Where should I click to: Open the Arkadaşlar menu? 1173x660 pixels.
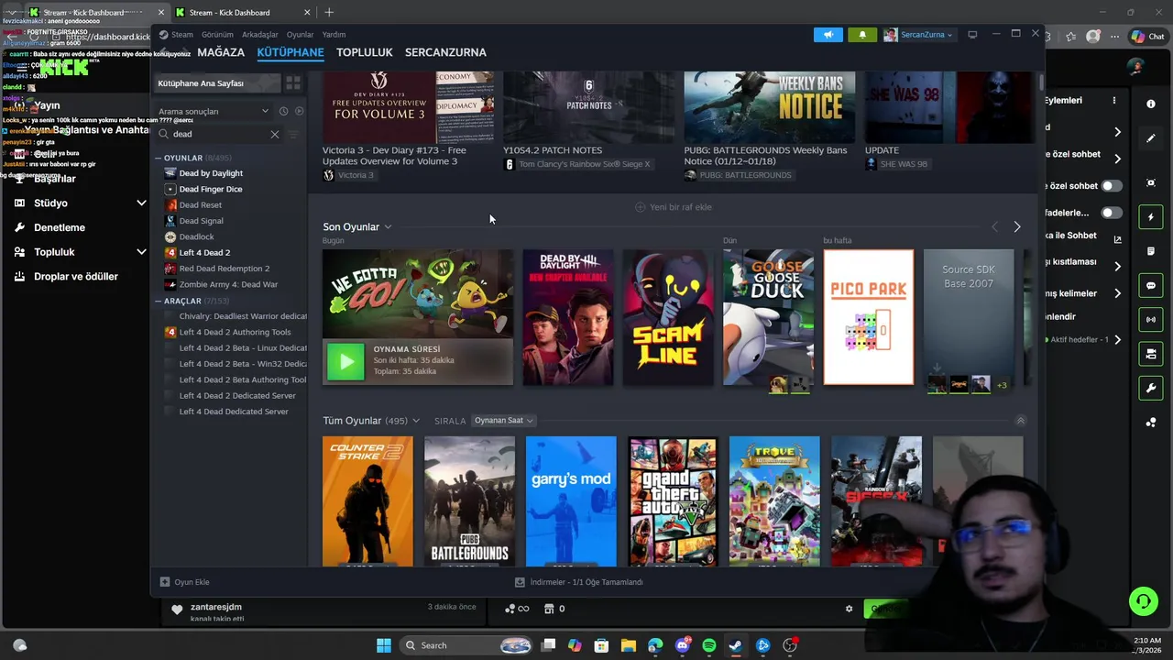click(260, 35)
